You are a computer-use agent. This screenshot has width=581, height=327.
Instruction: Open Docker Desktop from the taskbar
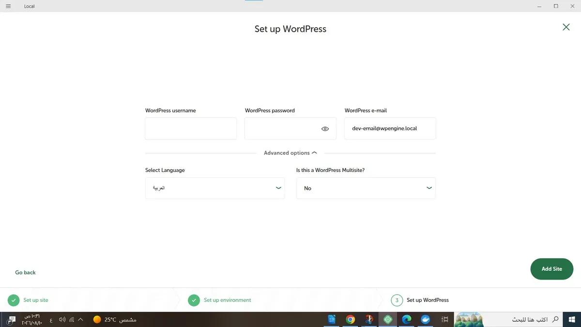(426, 320)
